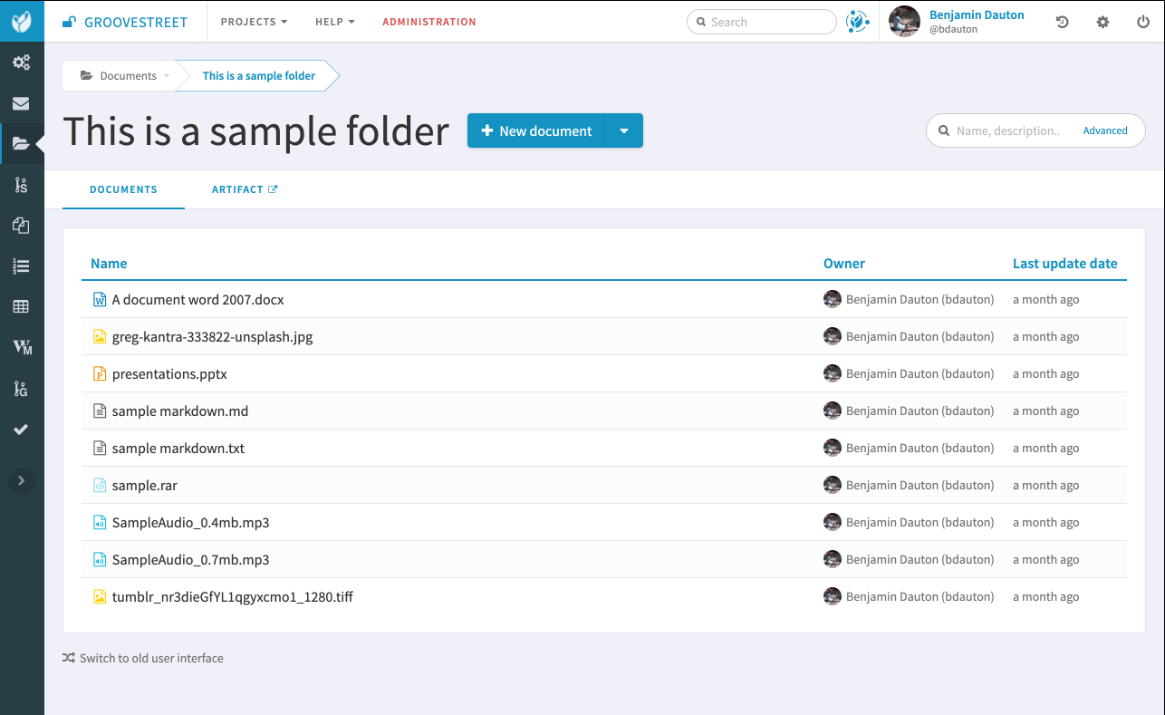This screenshot has height=715, width=1165.
Task: Open the New document dropdown arrow
Action: [x=624, y=130]
